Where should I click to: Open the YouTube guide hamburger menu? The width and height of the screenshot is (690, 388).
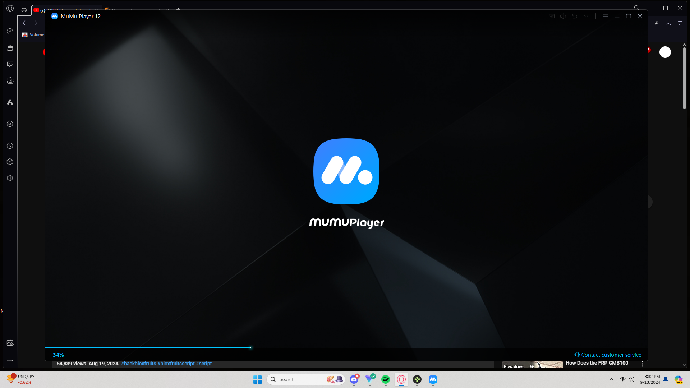[x=31, y=52]
